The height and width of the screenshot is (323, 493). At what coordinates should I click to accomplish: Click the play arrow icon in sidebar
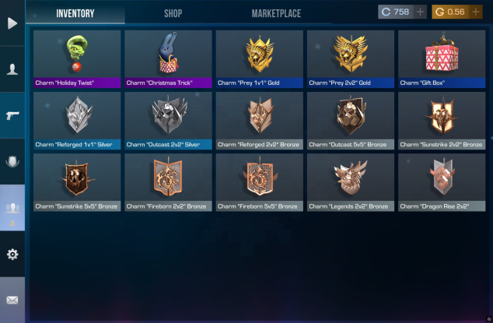[12, 23]
